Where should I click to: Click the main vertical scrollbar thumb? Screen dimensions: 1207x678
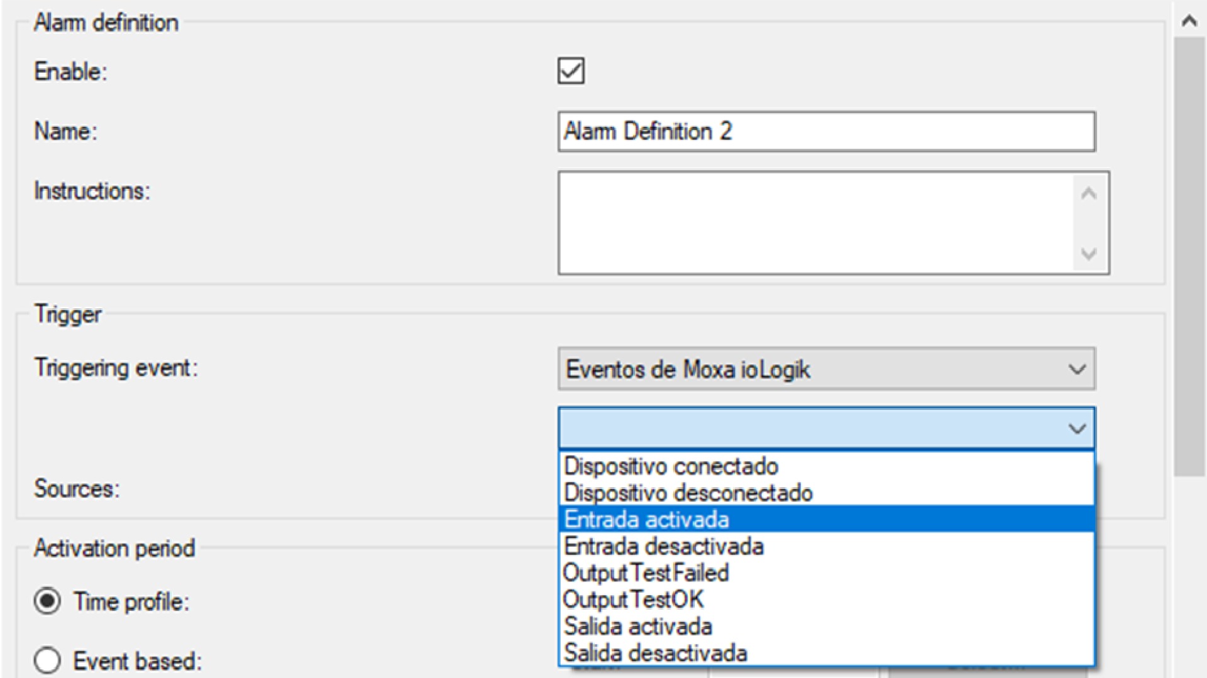pos(1189,251)
